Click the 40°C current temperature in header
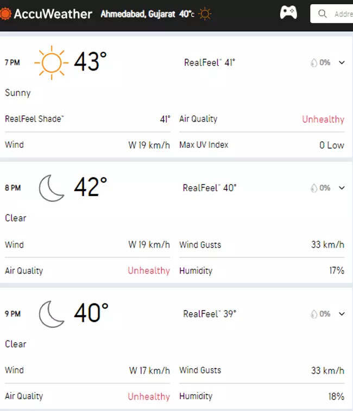The image size is (353, 411). (186, 14)
